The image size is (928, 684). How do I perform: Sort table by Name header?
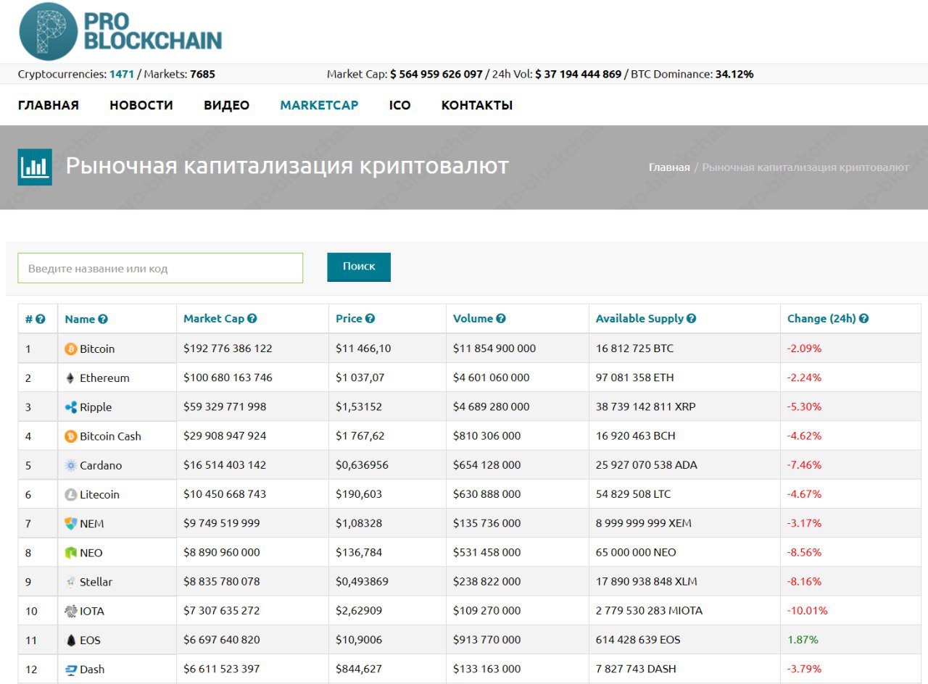coord(80,320)
